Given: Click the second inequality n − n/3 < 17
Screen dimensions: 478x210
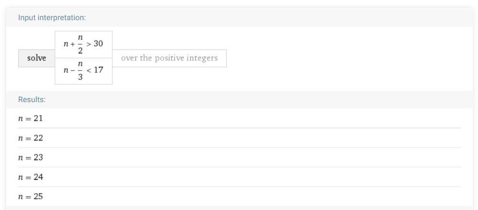Looking at the screenshot, I should pyautogui.click(x=84, y=71).
